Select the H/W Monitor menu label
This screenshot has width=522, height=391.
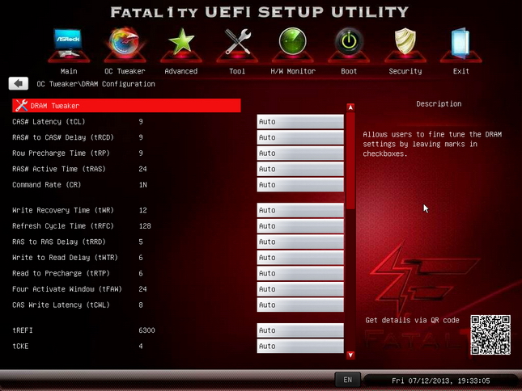(x=293, y=71)
